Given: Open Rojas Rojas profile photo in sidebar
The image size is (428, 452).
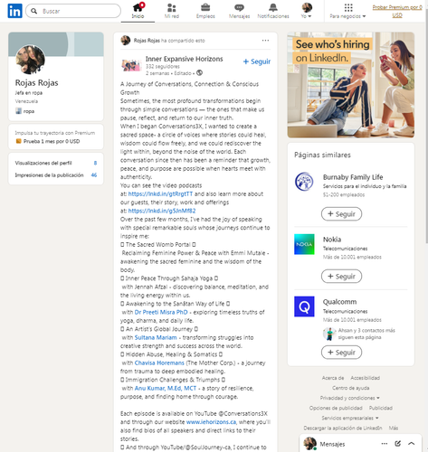Looking at the screenshot, I should pyautogui.click(x=30, y=60).
